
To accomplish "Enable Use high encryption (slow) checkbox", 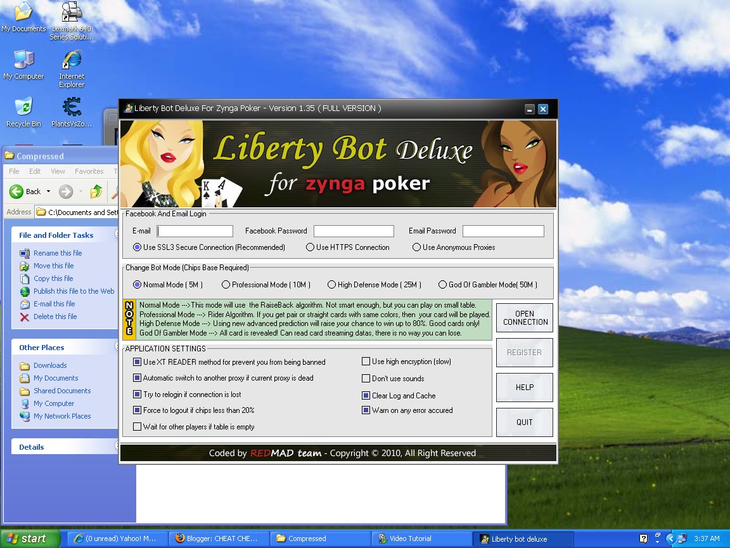I will [x=366, y=361].
